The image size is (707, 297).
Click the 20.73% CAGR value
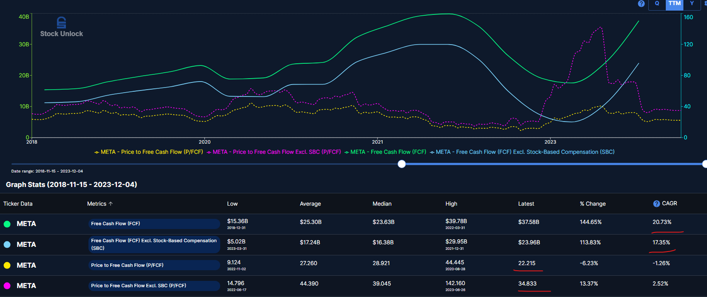[662, 222]
